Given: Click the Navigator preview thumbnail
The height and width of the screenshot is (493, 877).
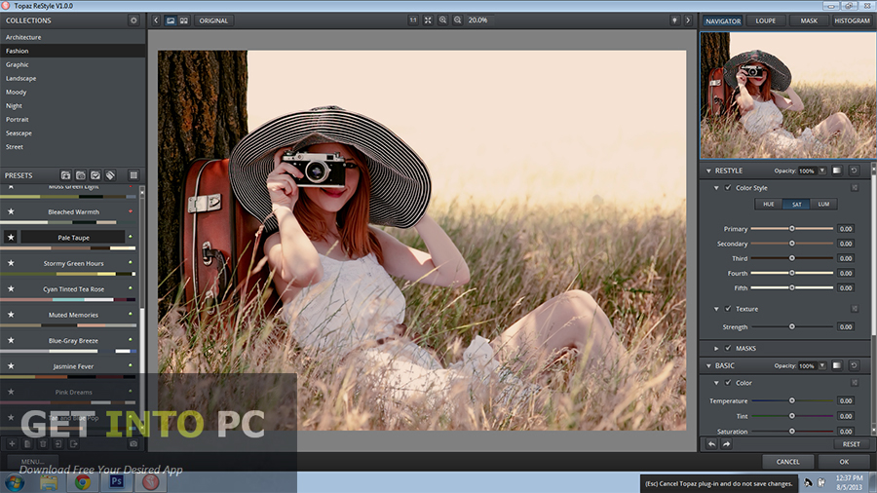Looking at the screenshot, I should click(788, 95).
